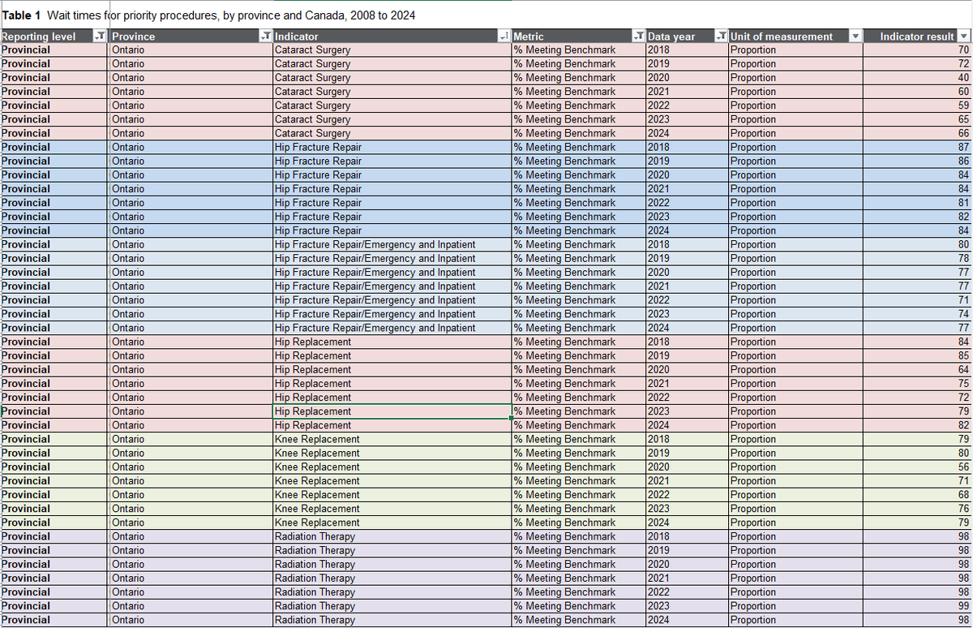Click data year 2020 in Radiation Therapy rows
The width and height of the screenshot is (973, 628).
pyautogui.click(x=687, y=564)
